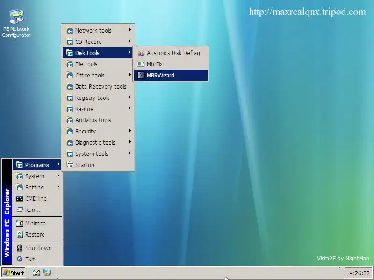Expand the Raznoe submenu arrow
374x280 pixels.
[x=130, y=108]
